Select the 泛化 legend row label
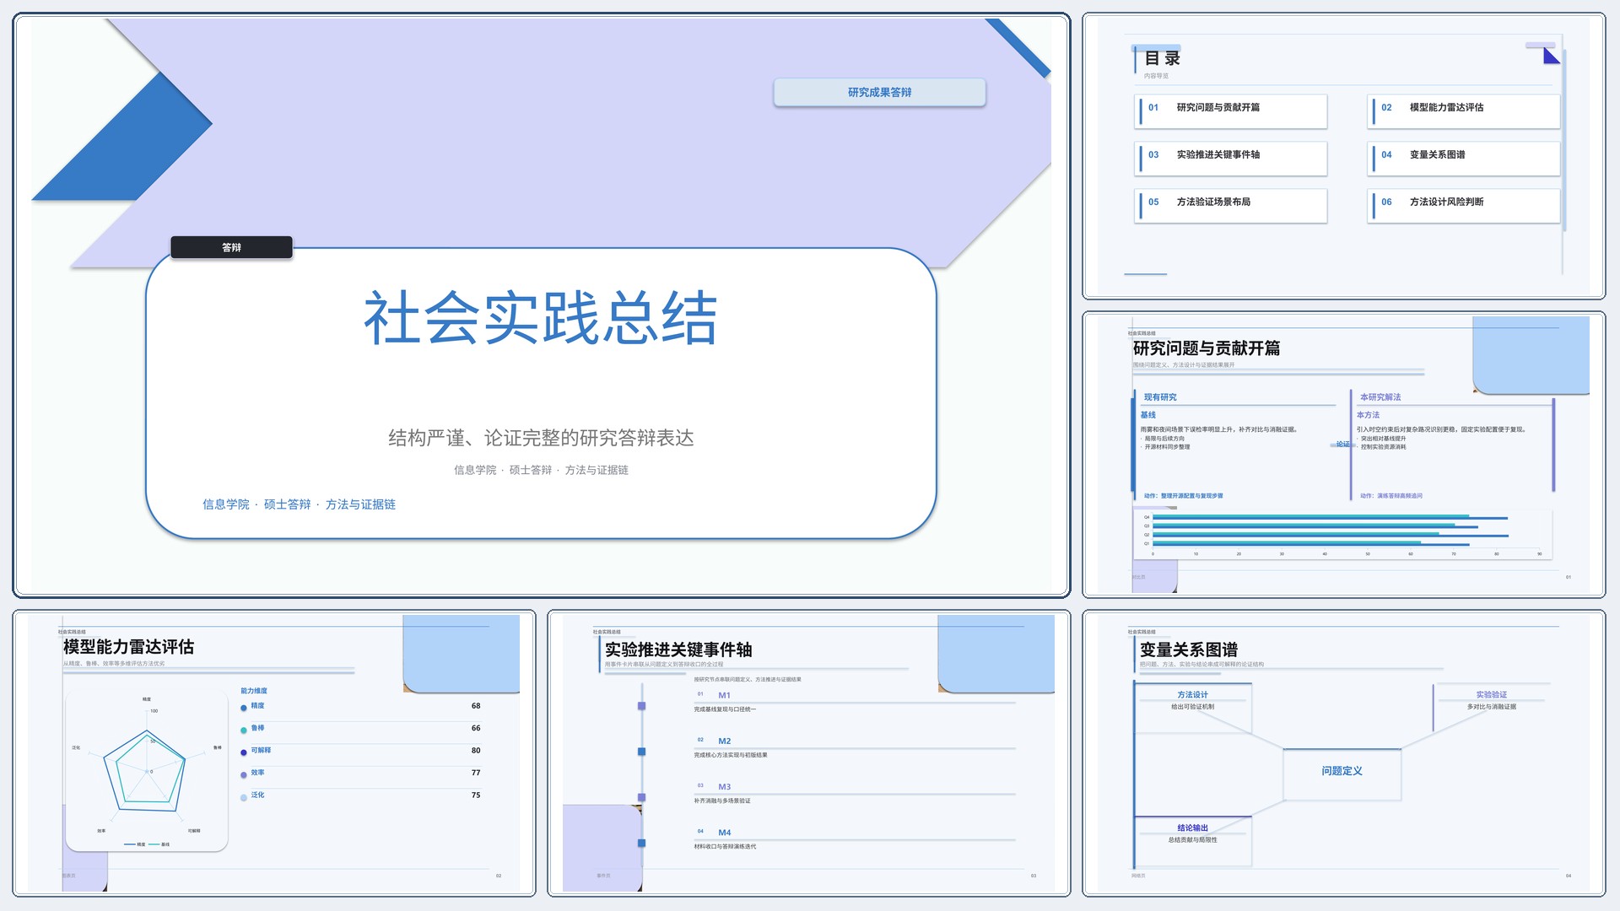Screen dimensions: 1620x911 pyautogui.click(x=257, y=795)
